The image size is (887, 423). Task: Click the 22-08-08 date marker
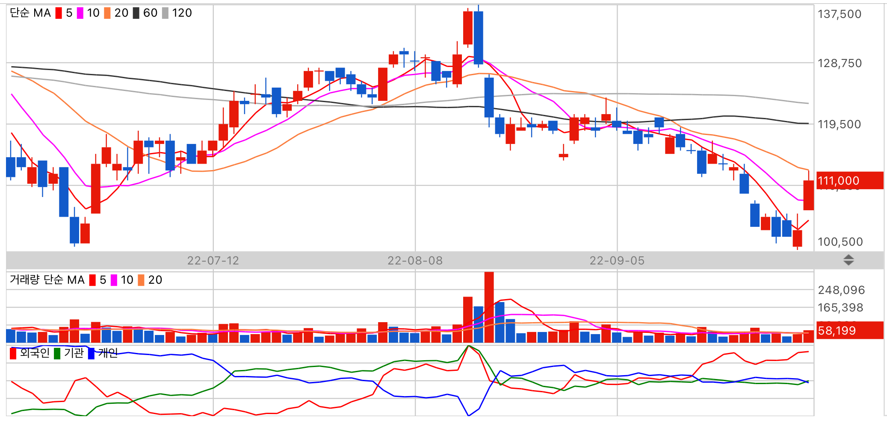coord(415,261)
